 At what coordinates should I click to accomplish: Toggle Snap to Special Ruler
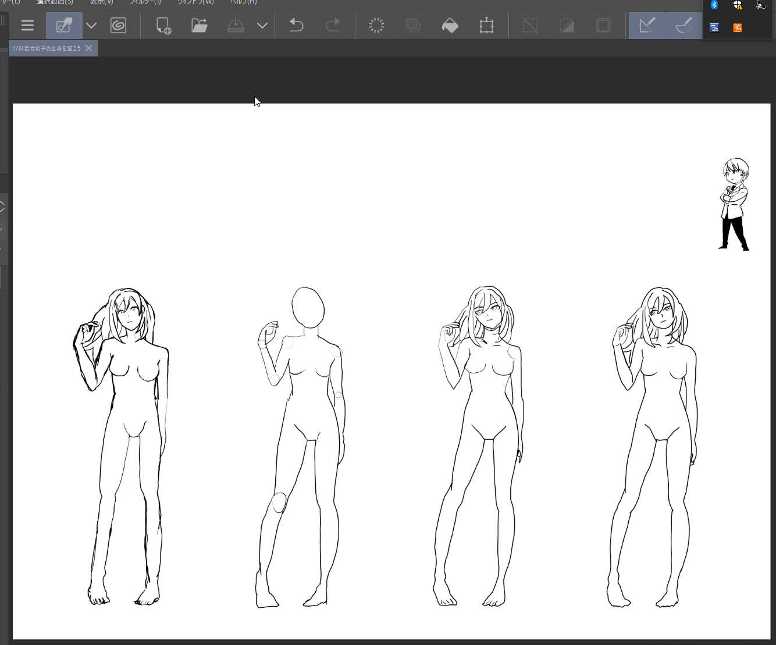[684, 26]
